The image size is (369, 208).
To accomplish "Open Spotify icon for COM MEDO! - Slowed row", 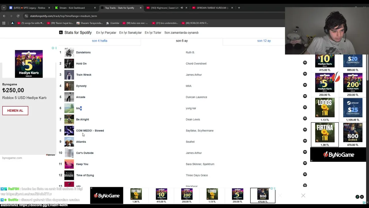I will coord(305,130).
